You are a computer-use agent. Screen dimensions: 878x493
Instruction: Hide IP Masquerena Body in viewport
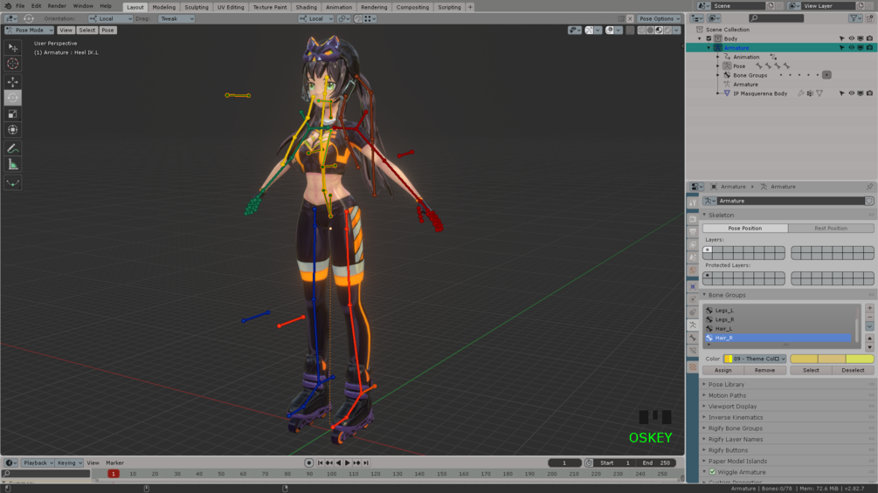coord(851,93)
